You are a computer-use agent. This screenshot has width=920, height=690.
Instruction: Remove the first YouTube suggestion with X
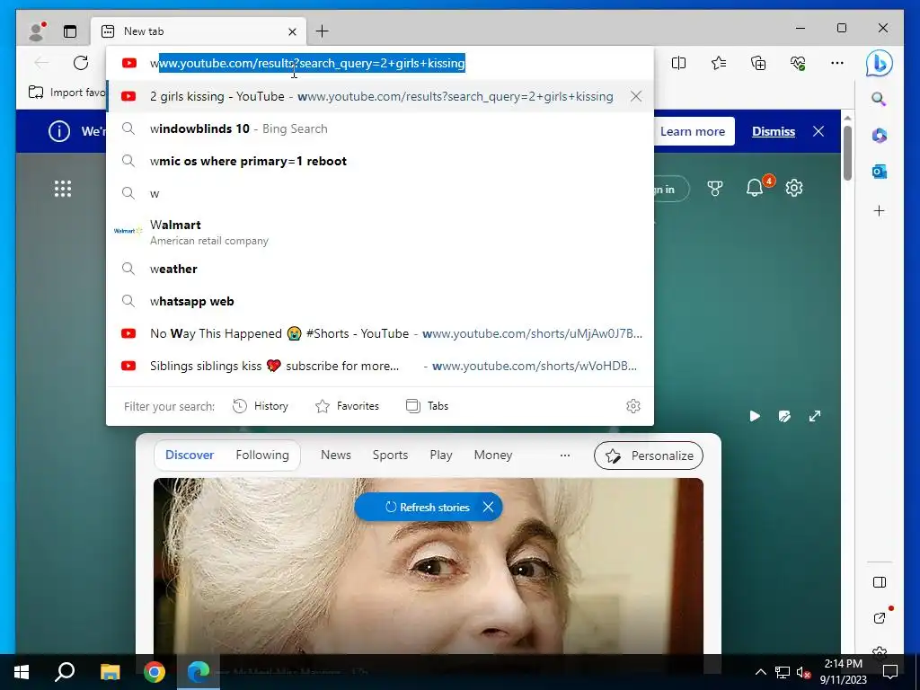pyautogui.click(x=636, y=96)
